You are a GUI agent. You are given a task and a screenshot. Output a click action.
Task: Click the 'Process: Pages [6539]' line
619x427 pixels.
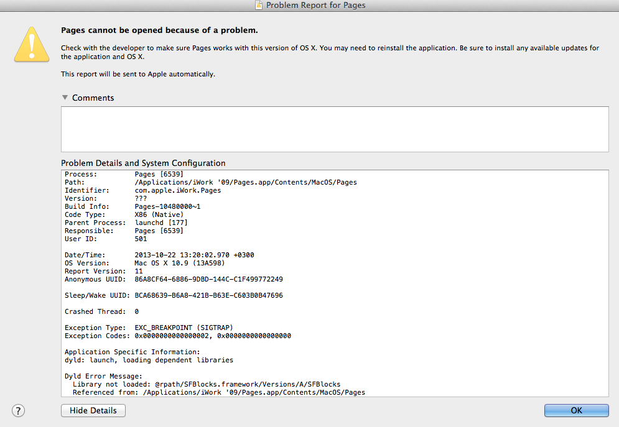point(124,174)
